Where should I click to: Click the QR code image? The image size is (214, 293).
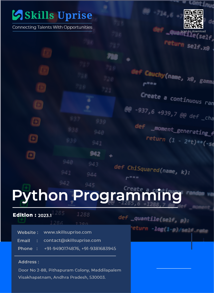click(193, 19)
